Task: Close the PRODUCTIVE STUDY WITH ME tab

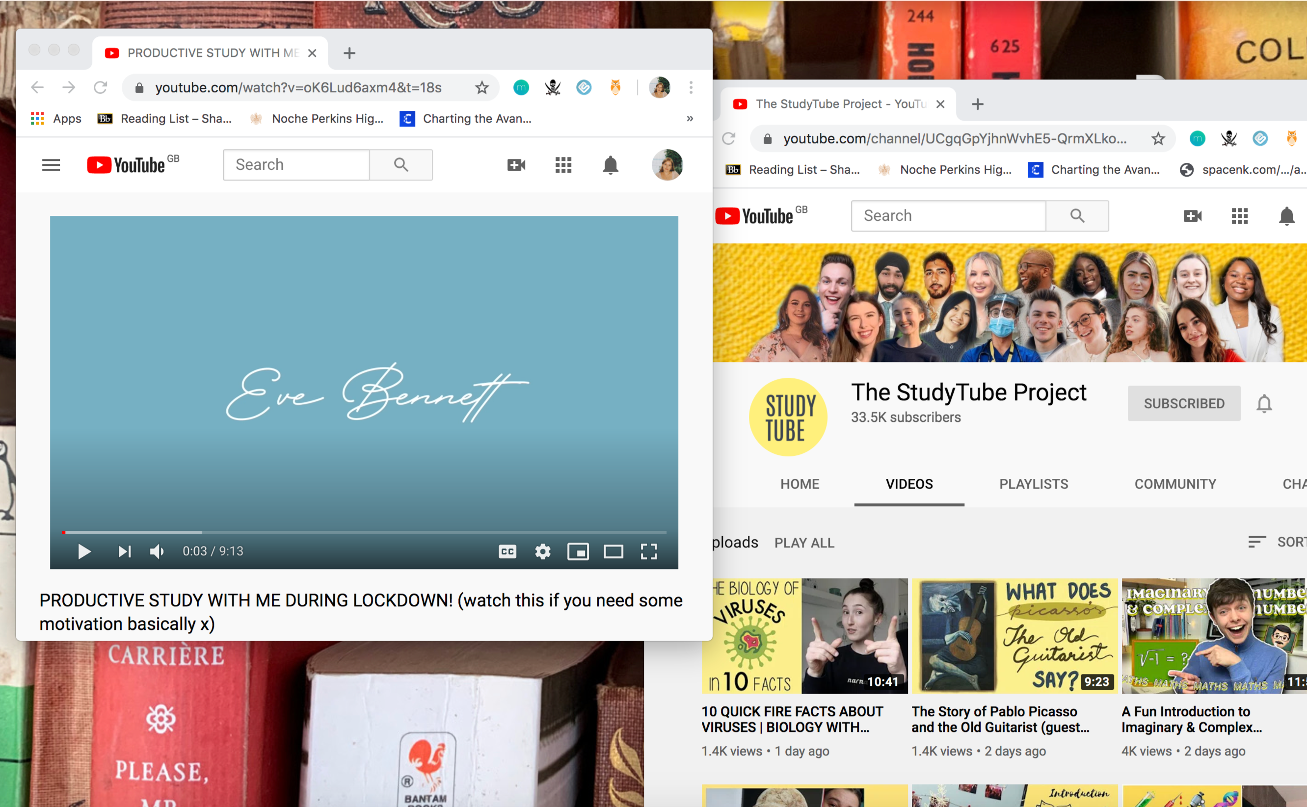Action: [312, 53]
